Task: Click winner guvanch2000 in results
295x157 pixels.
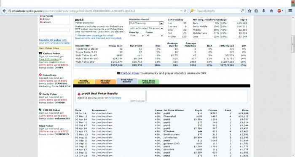Action: point(172,144)
